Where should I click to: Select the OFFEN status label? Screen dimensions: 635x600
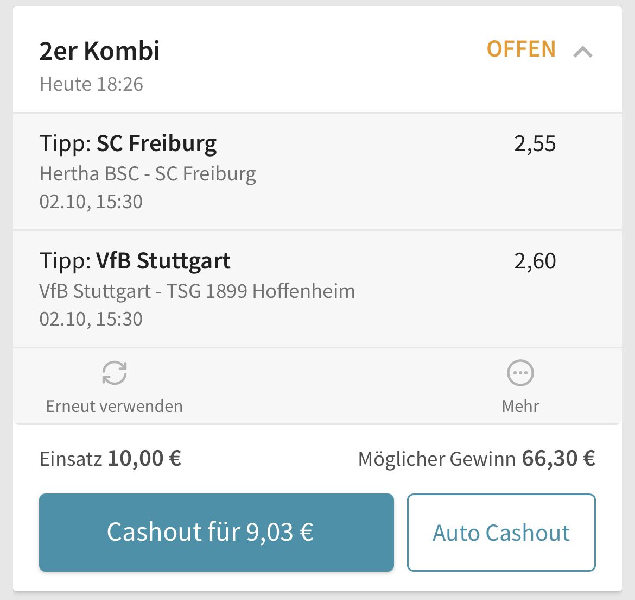(x=521, y=49)
